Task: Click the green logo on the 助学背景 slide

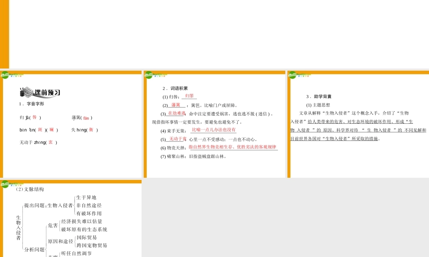Action: click(x=293, y=75)
